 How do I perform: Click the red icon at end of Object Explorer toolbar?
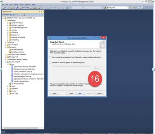tap(24, 15)
